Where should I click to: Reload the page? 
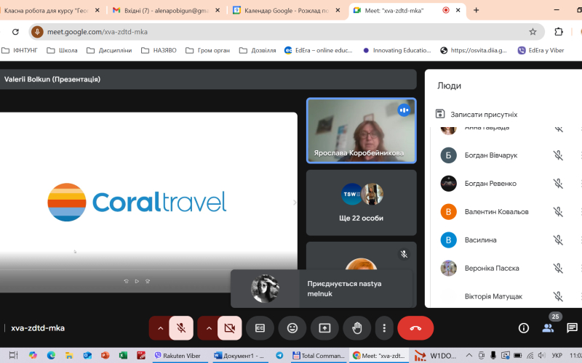pyautogui.click(x=15, y=32)
